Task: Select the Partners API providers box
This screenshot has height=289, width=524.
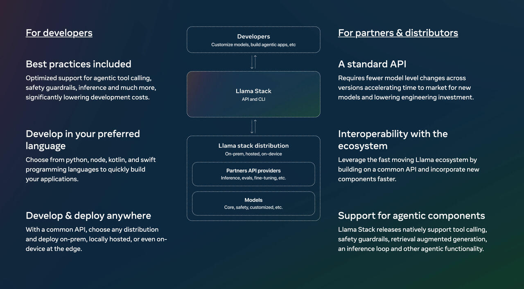Action: click(x=253, y=174)
